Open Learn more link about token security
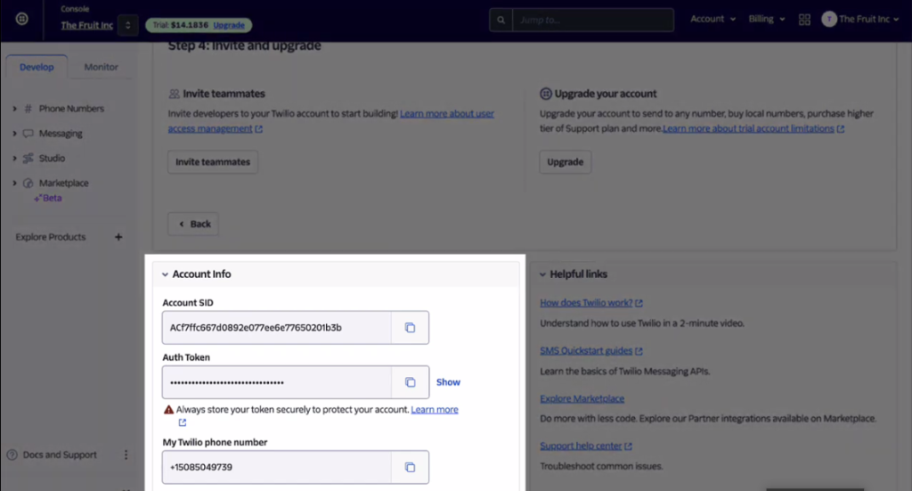Screen dimensions: 912x491 click(x=435, y=410)
